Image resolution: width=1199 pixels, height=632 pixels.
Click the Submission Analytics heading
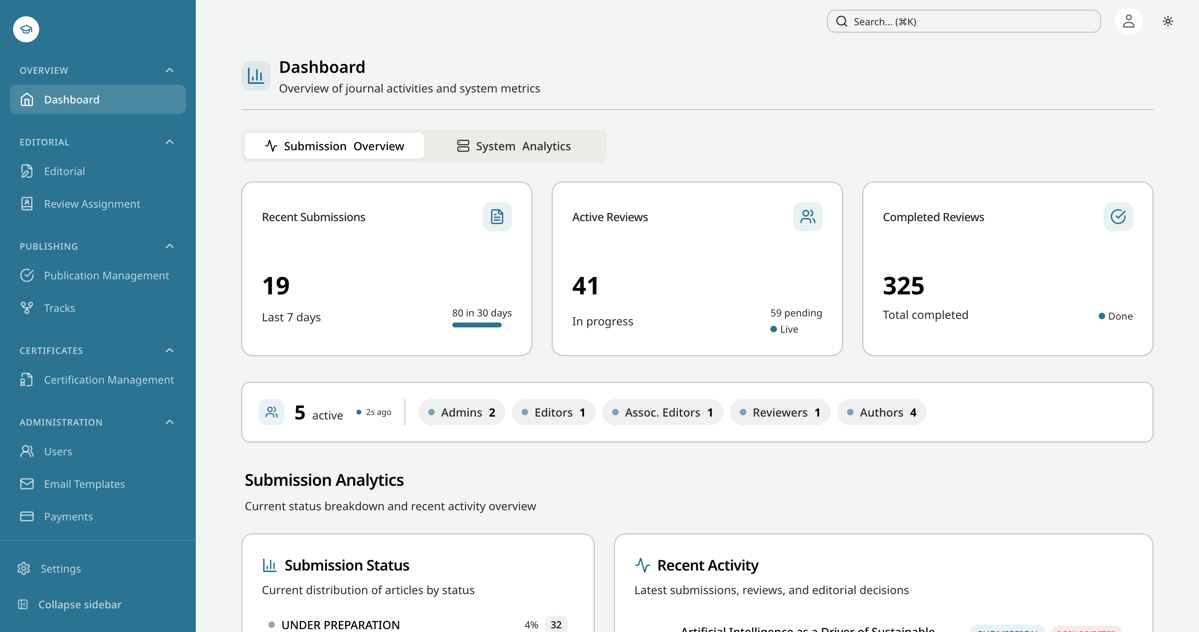(x=324, y=480)
